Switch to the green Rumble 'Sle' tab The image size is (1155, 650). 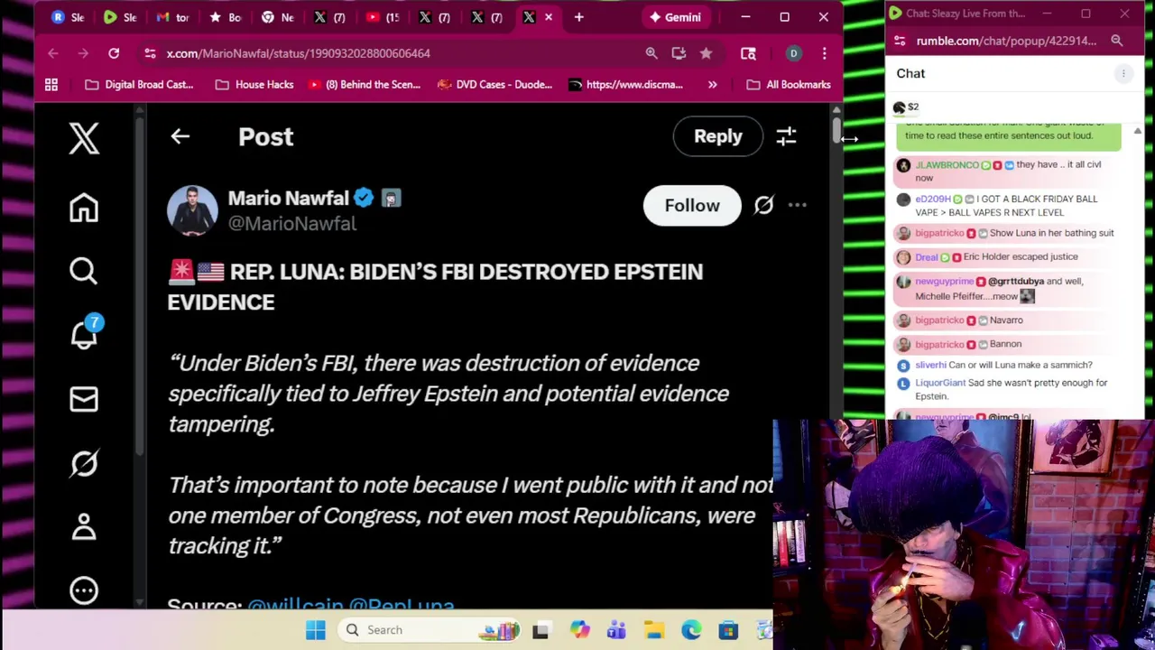point(120,17)
